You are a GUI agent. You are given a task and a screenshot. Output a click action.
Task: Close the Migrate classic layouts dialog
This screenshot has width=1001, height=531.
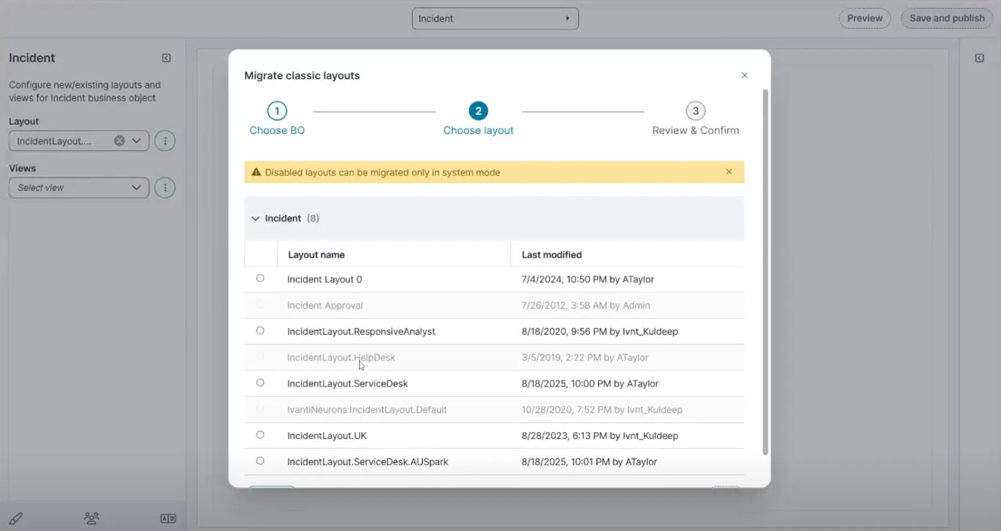tap(745, 75)
